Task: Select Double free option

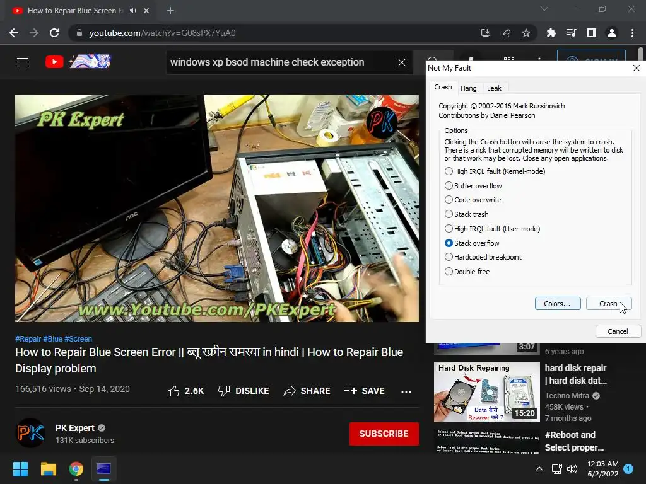Action: [467, 272]
